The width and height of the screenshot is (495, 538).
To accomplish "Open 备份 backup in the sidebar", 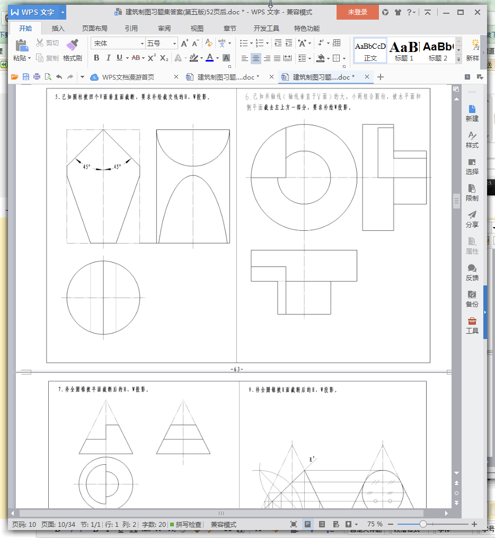I will click(472, 299).
